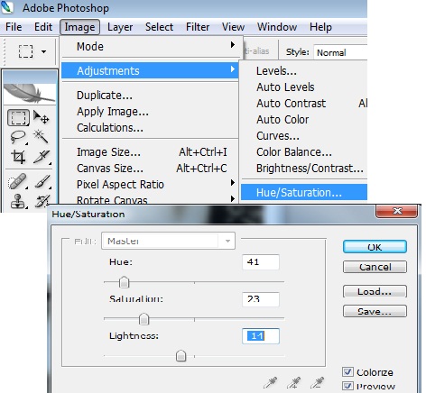Expand the Pixel Aspect Ratio submenu
This screenshot has width=426, height=393.
point(150,184)
